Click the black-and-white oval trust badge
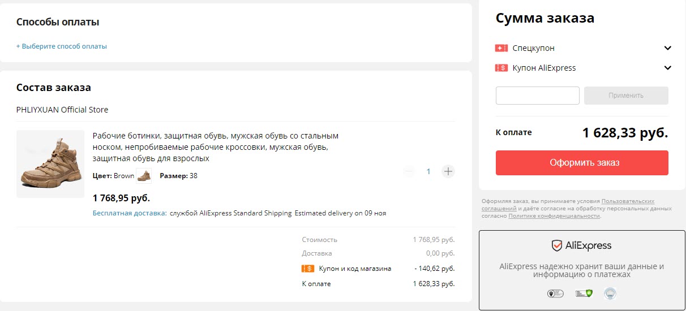Image resolution: width=686 pixels, height=311 pixels. [x=555, y=293]
